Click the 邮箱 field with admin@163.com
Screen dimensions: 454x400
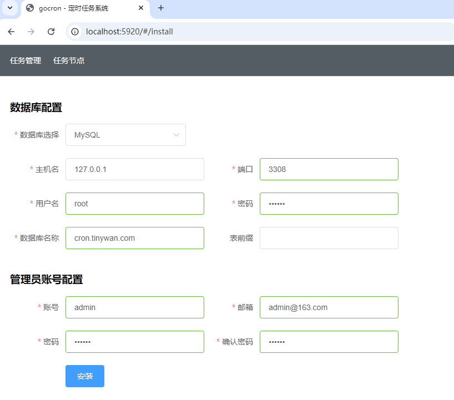[x=329, y=307]
